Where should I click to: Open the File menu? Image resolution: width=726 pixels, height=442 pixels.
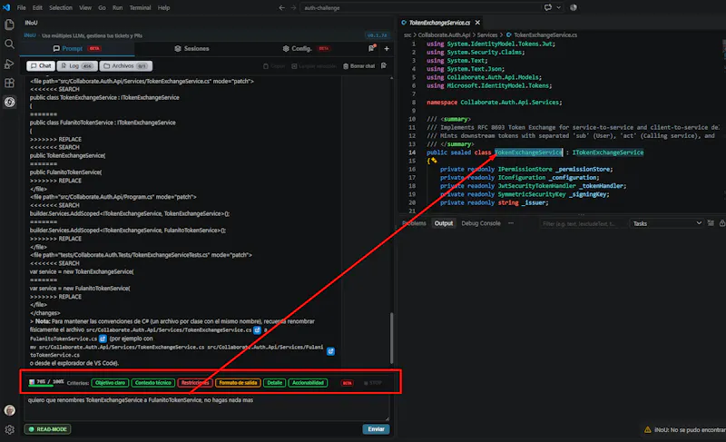21,7
